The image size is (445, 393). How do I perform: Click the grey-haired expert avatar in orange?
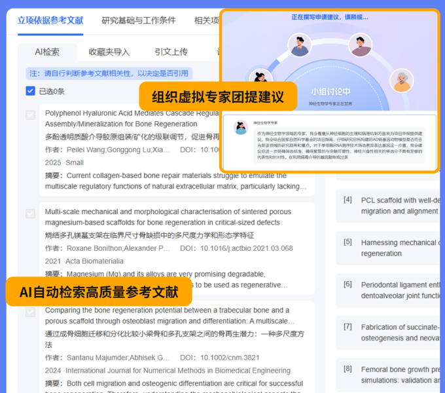[x=402, y=81]
